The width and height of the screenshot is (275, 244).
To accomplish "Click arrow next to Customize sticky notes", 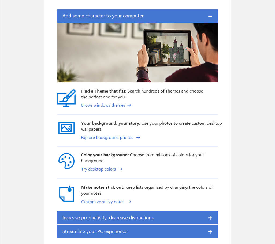I will click(x=129, y=202).
